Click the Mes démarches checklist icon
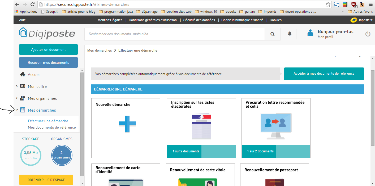375x186 pixels. (x=23, y=110)
